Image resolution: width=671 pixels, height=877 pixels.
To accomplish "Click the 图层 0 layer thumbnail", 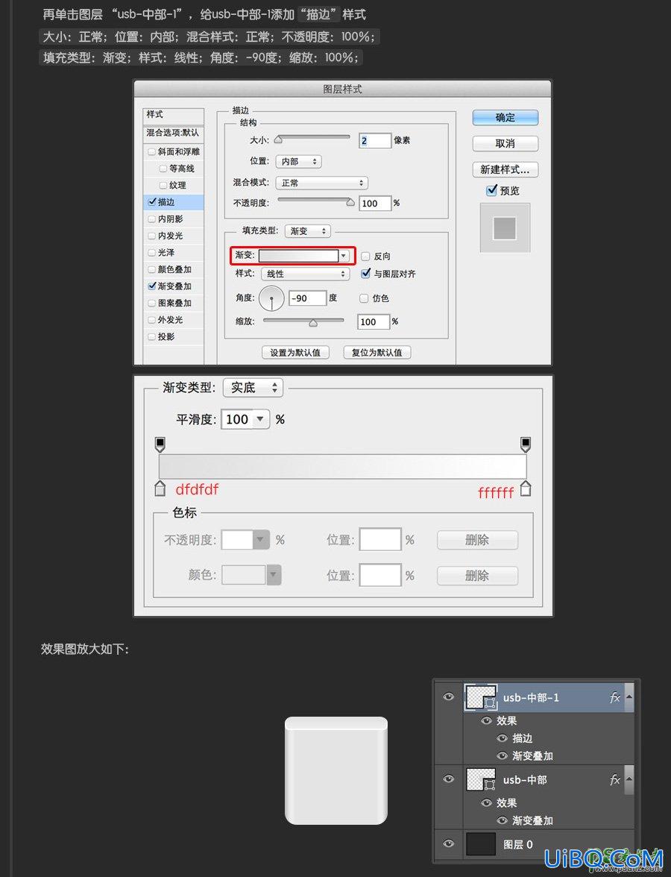I will [481, 844].
